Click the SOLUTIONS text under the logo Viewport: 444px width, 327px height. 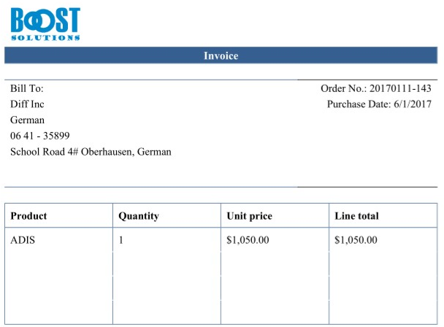click(45, 38)
